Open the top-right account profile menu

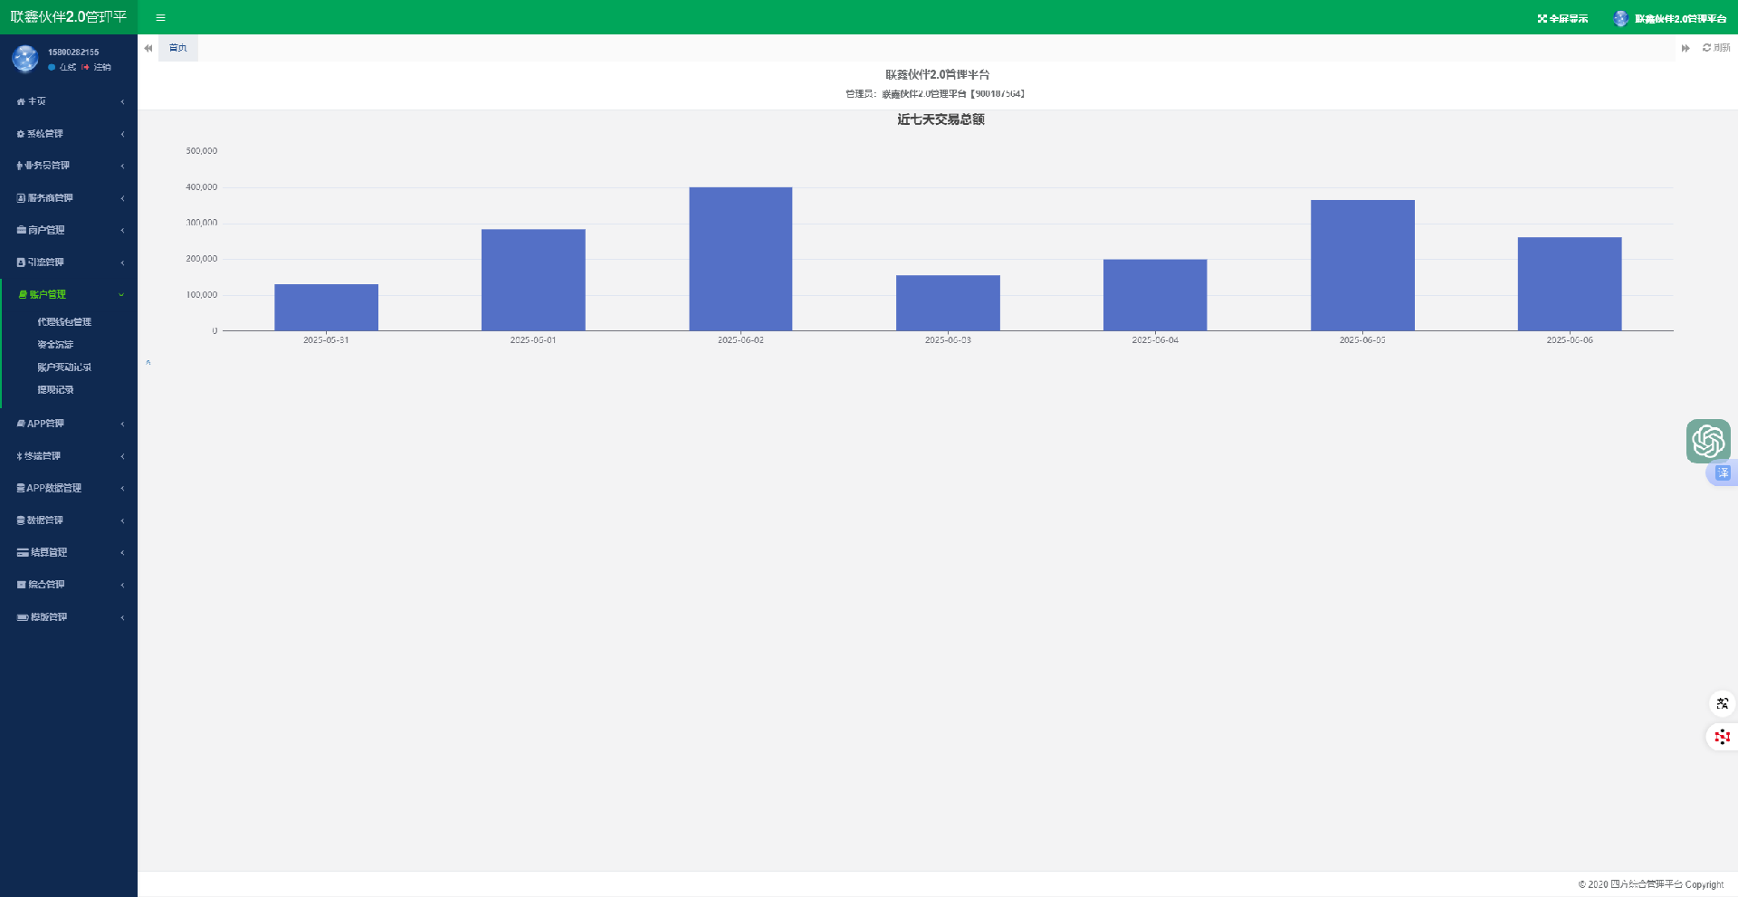pos(1670,18)
